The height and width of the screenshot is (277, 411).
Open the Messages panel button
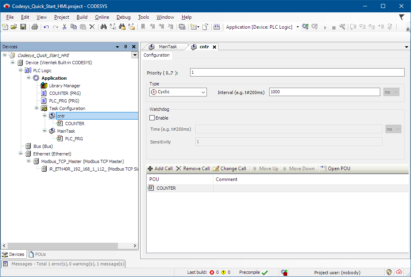[x=64, y=264]
